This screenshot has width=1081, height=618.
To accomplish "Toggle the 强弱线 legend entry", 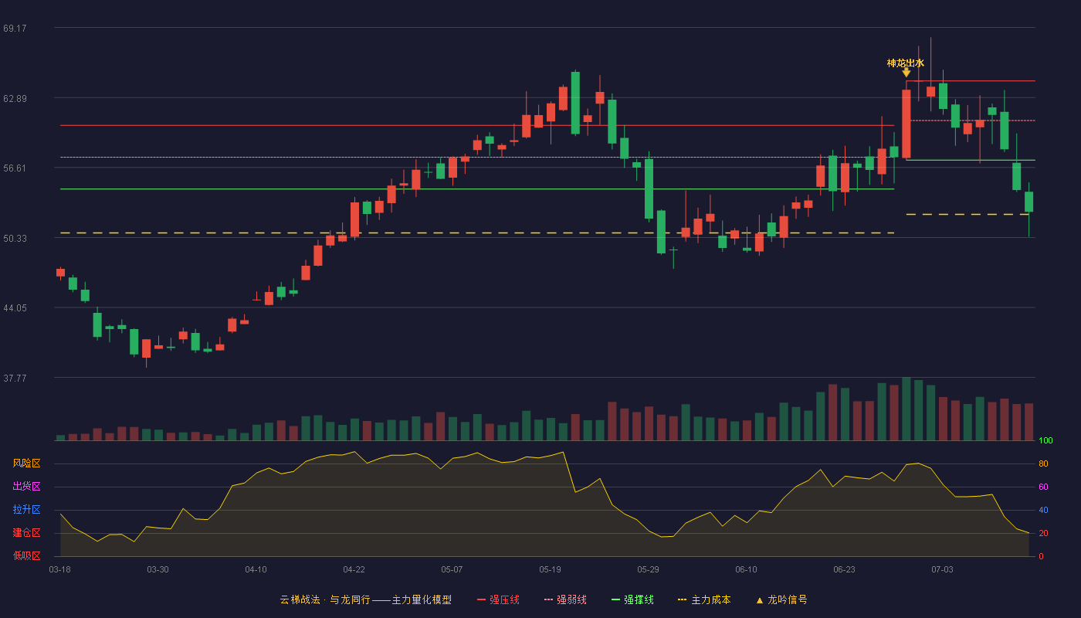I will click(x=566, y=599).
